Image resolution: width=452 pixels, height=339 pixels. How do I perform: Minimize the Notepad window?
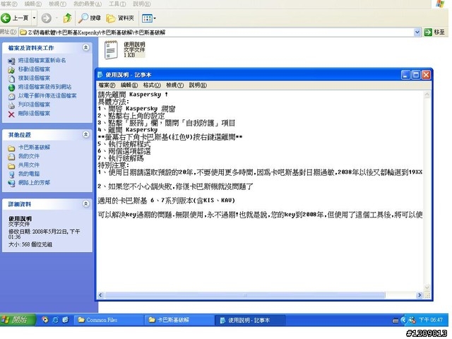click(405, 75)
